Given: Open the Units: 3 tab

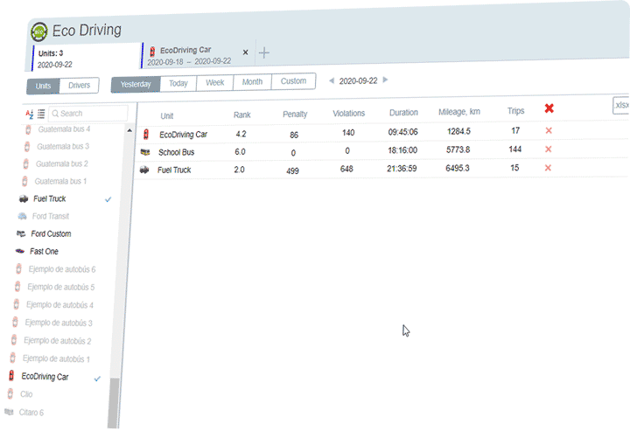Looking at the screenshot, I should (86, 59).
